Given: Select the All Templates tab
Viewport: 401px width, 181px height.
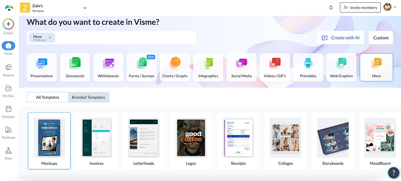Looking at the screenshot, I should 48,97.
